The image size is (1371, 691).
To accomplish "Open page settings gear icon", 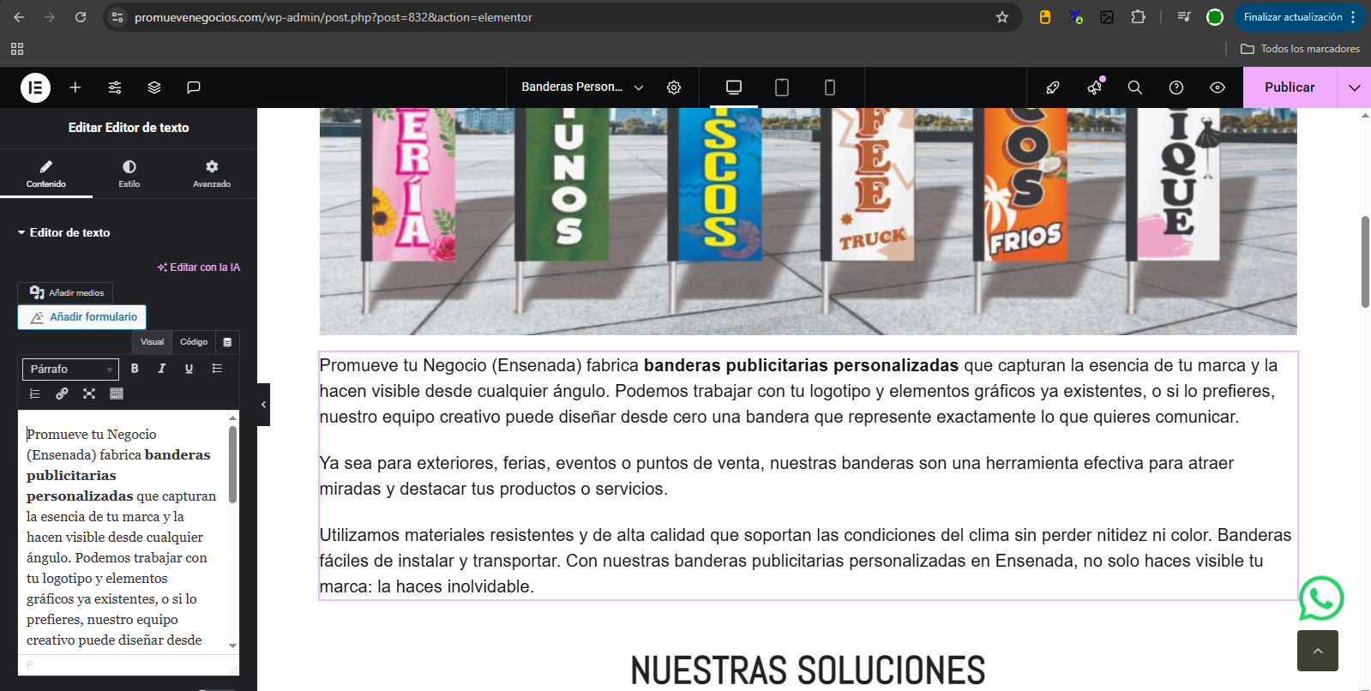I will click(674, 87).
